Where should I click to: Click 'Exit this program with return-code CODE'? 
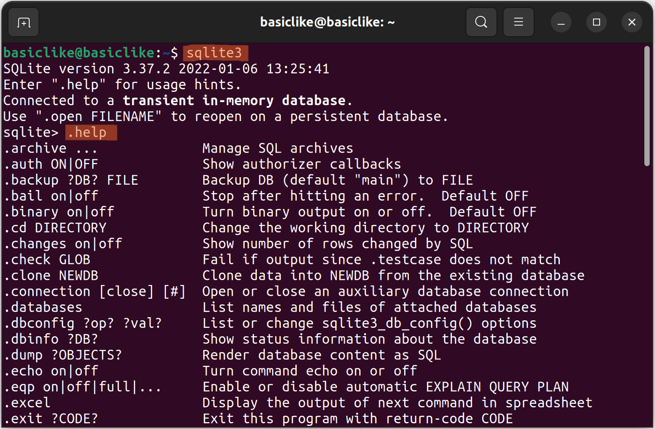358,418
